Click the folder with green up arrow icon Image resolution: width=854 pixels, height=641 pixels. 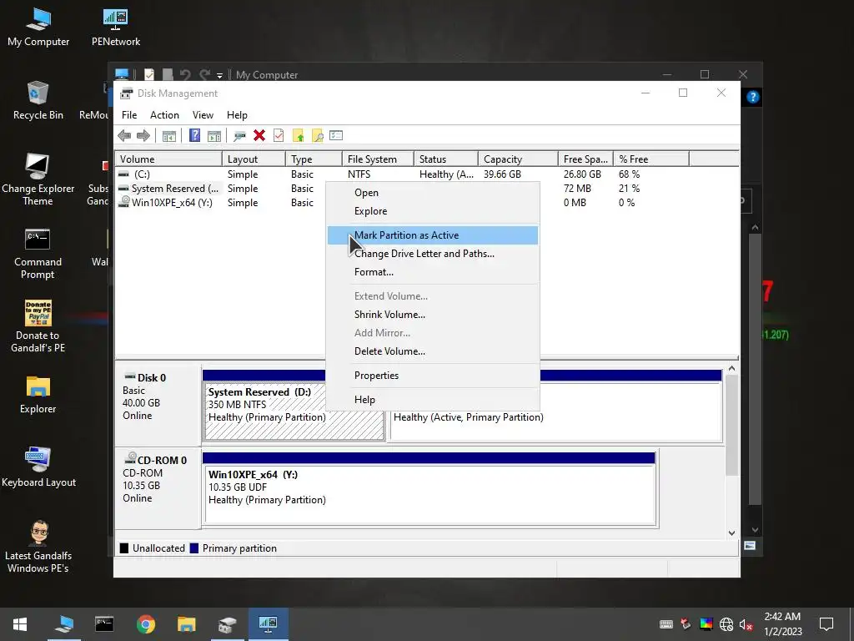tap(298, 136)
